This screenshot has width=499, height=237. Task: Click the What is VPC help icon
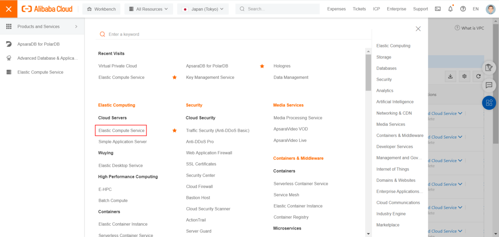click(457, 28)
